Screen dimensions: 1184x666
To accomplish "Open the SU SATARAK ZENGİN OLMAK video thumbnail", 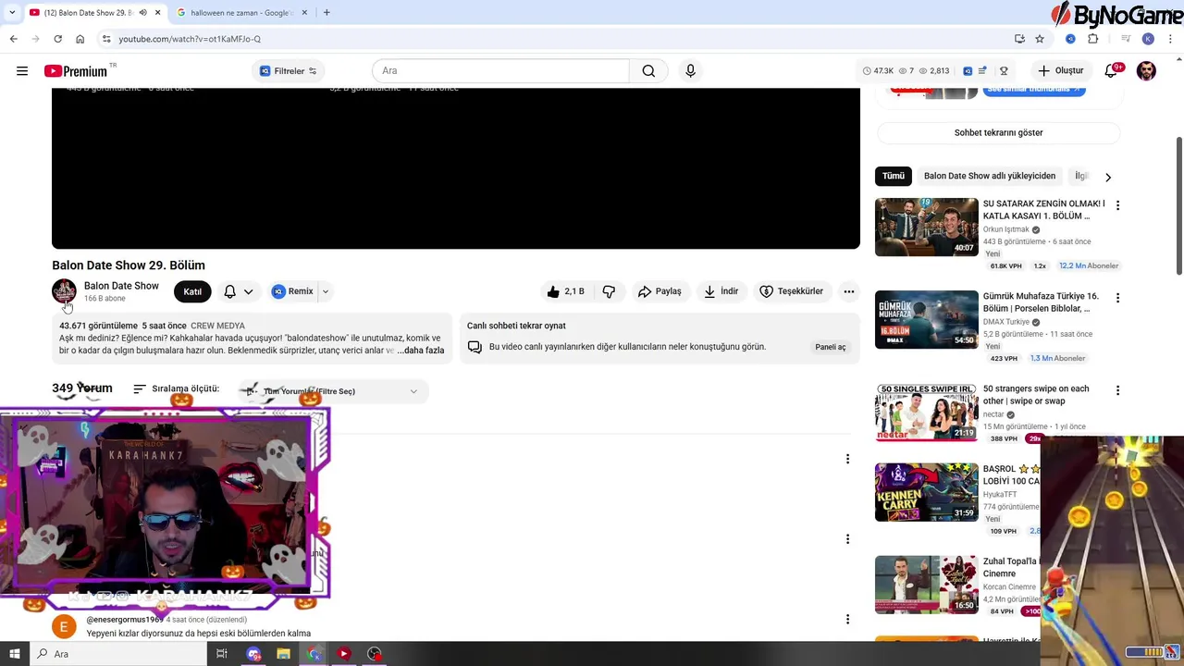I will [926, 227].
